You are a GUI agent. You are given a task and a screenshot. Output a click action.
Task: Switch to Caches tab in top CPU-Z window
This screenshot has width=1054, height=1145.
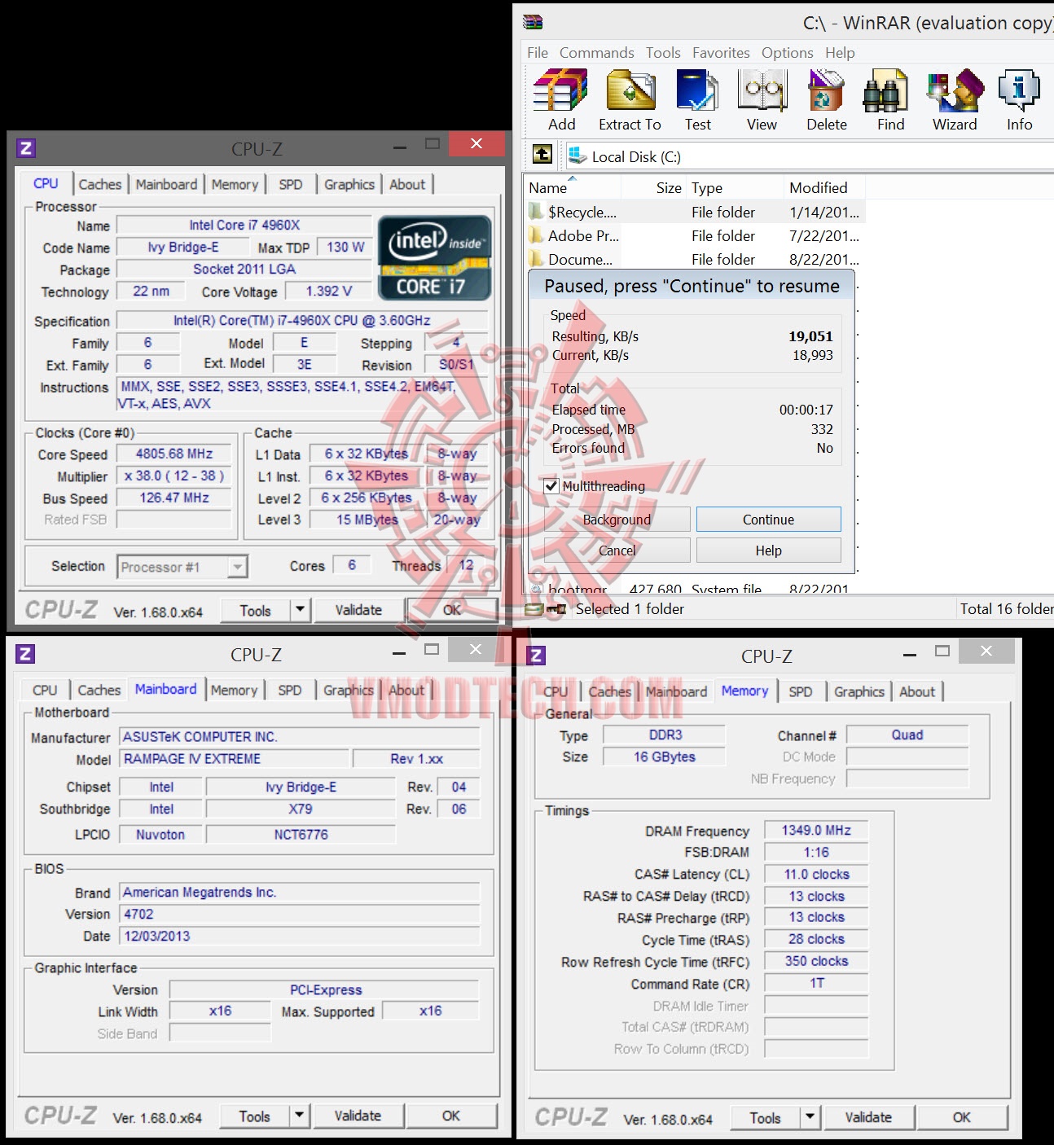click(x=100, y=185)
